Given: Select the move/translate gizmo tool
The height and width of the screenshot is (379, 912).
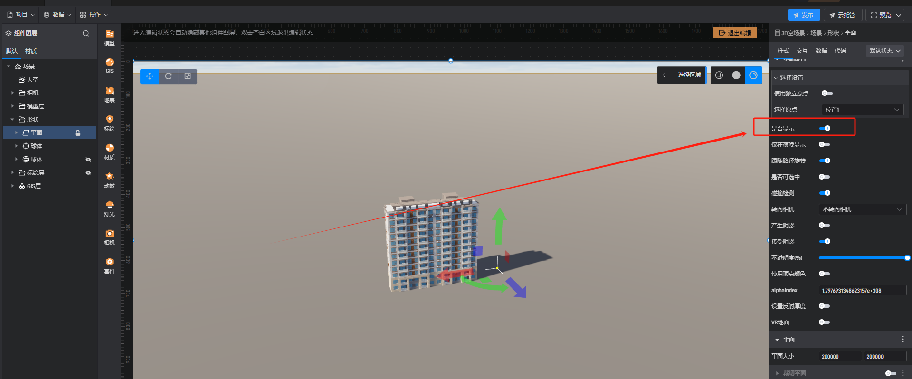Looking at the screenshot, I should (150, 76).
